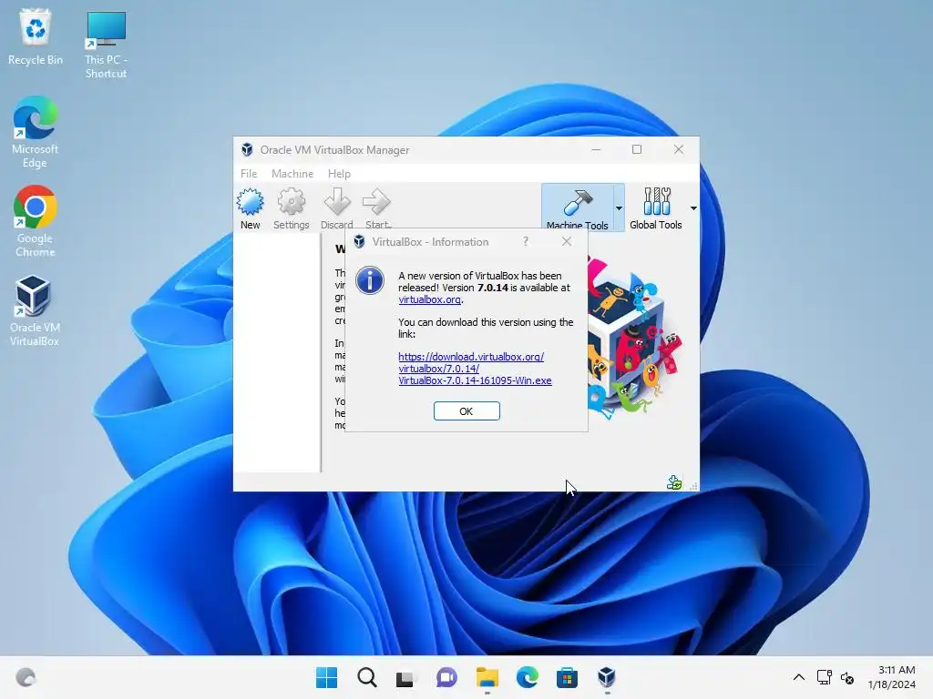The height and width of the screenshot is (699, 933).
Task: Click the network tray icon
Action: point(824,677)
